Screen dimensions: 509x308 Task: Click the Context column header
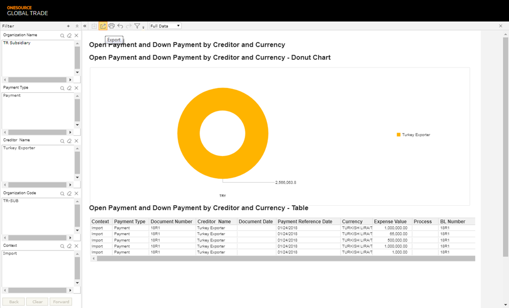(100, 222)
